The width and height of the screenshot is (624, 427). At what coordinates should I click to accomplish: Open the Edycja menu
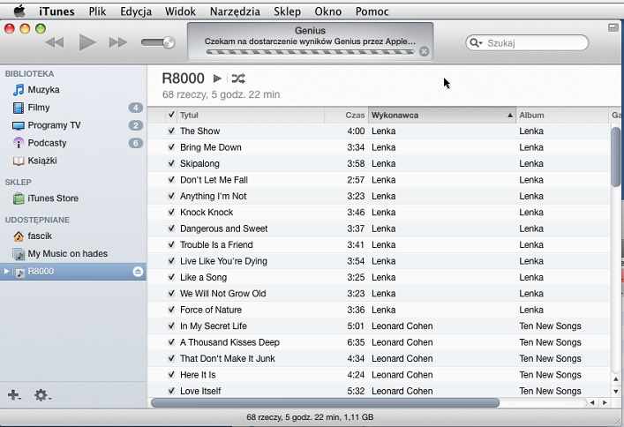coord(136,11)
